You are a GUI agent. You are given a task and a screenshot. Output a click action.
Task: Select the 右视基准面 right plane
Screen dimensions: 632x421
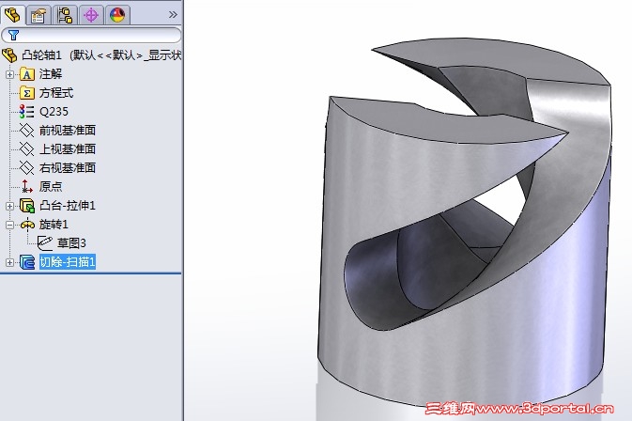click(x=68, y=167)
